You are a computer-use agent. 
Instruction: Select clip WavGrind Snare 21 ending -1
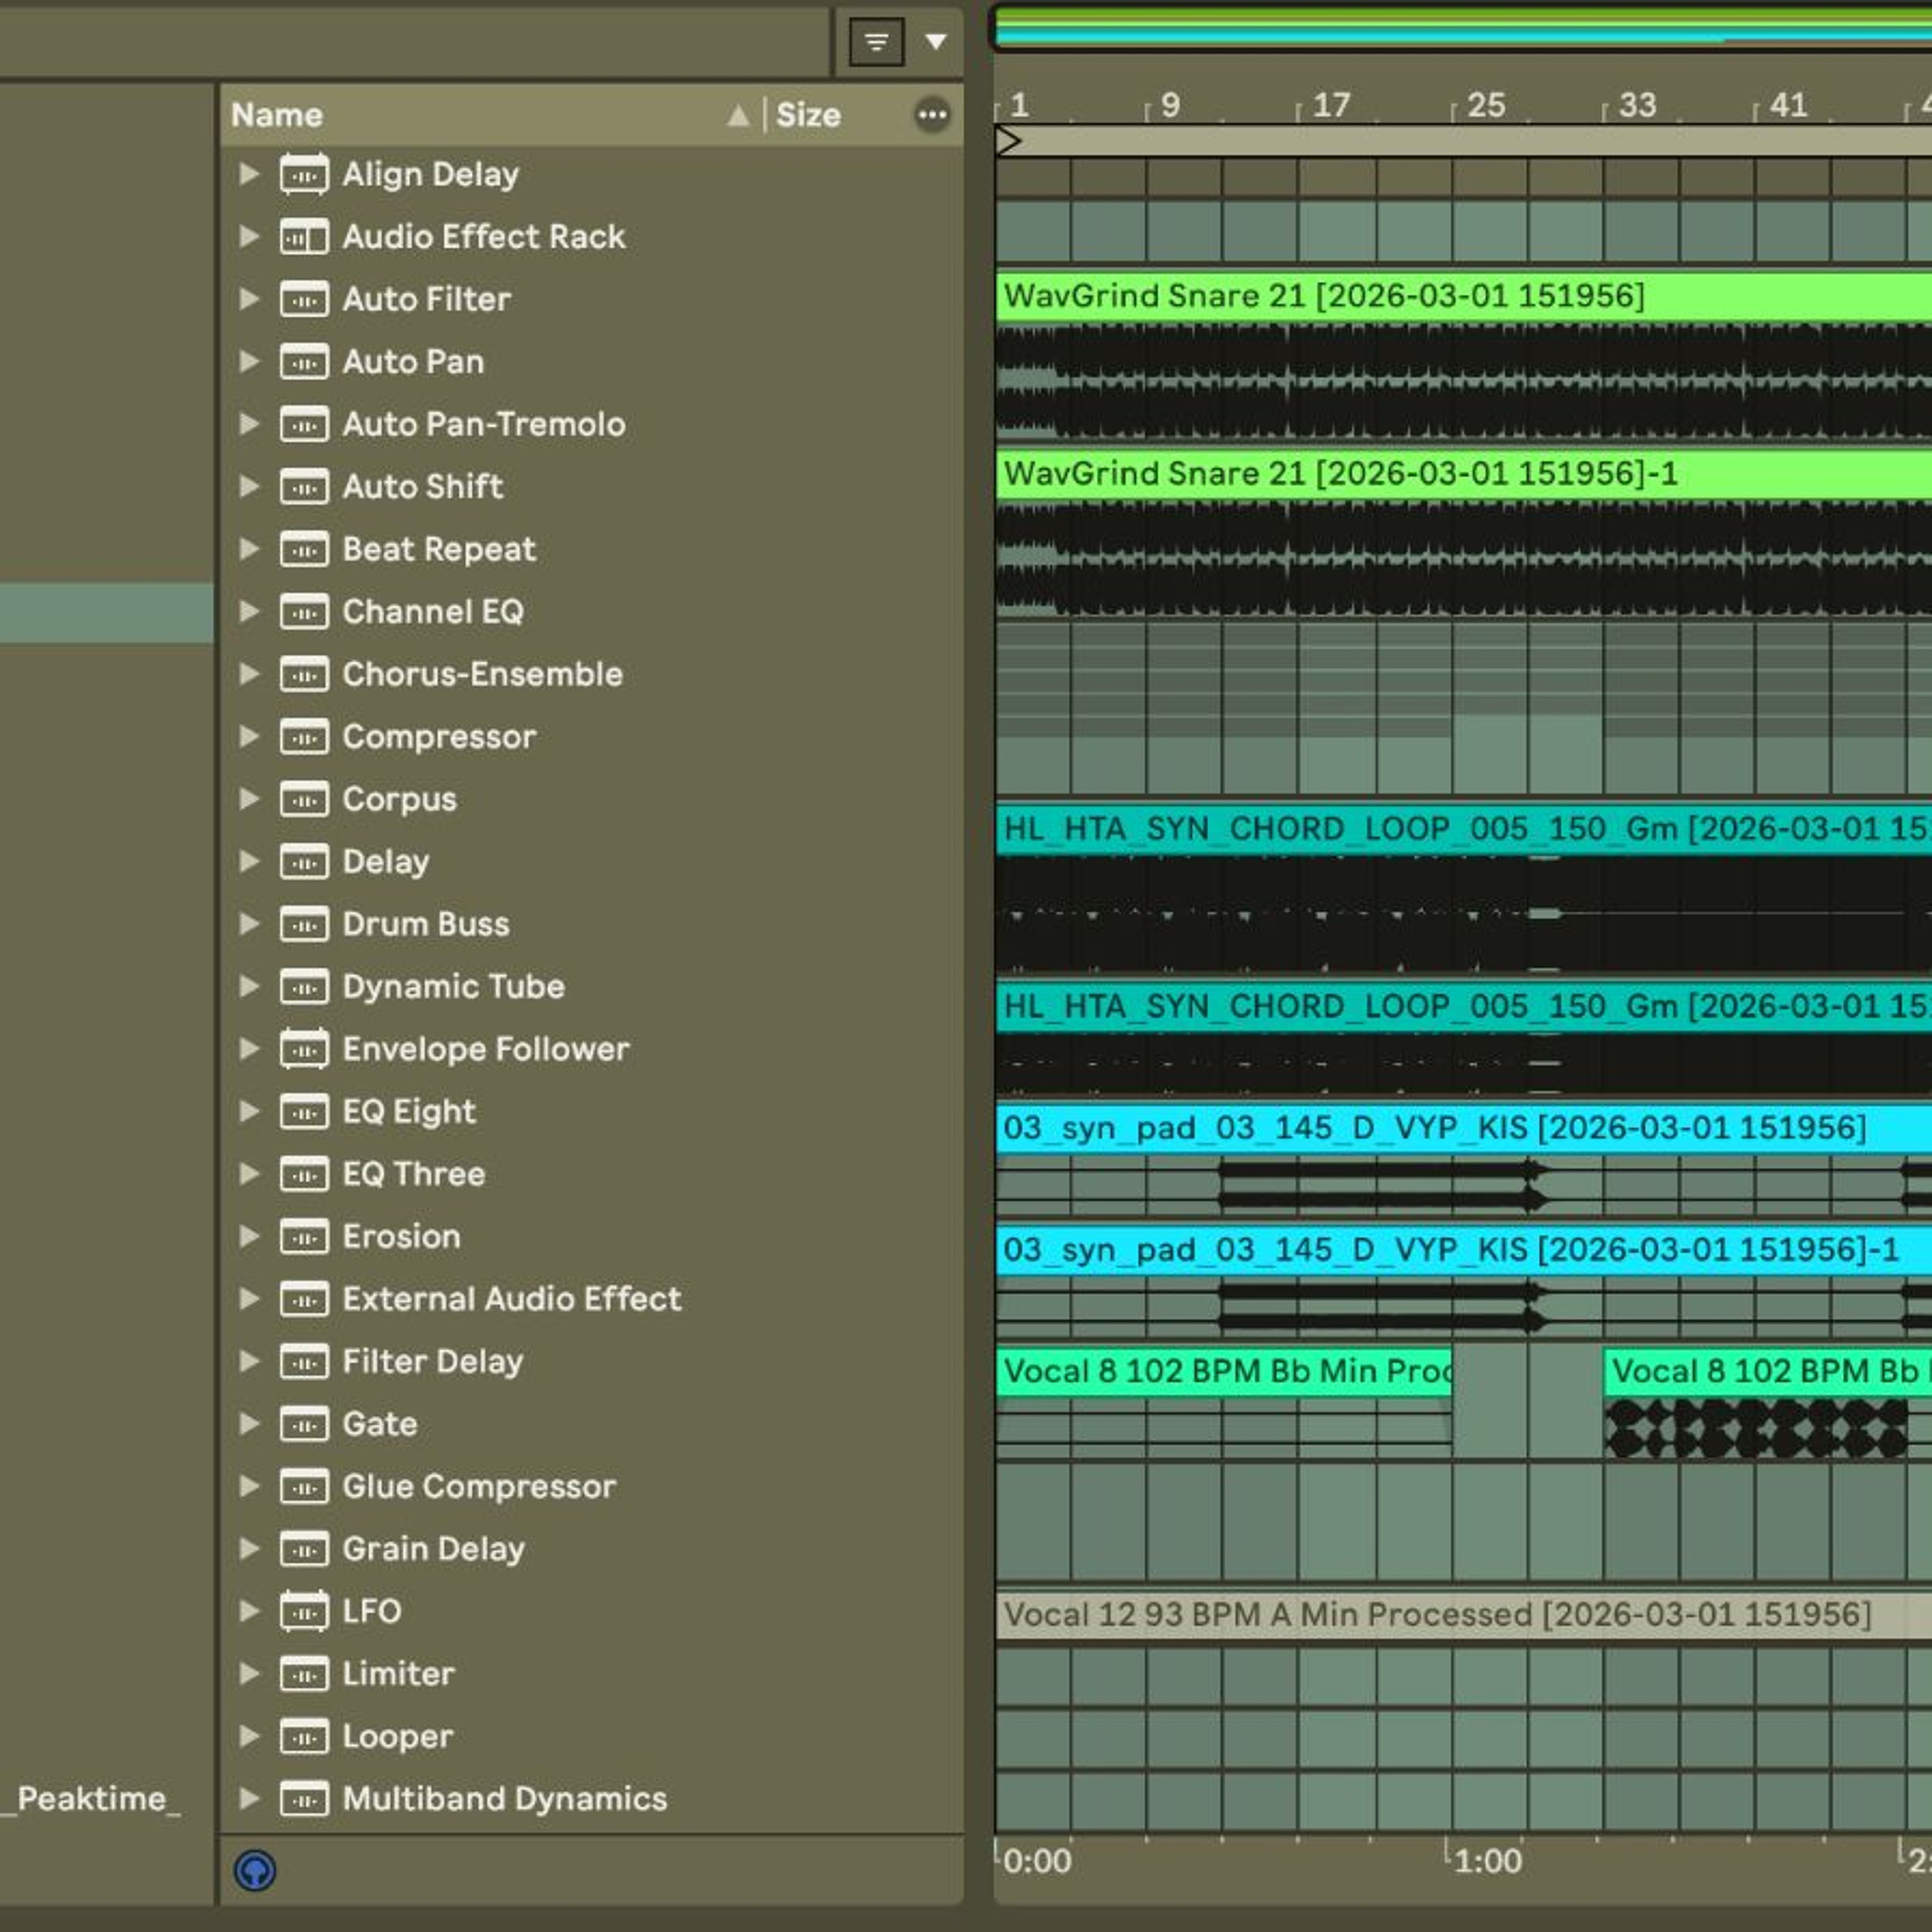(x=1463, y=474)
